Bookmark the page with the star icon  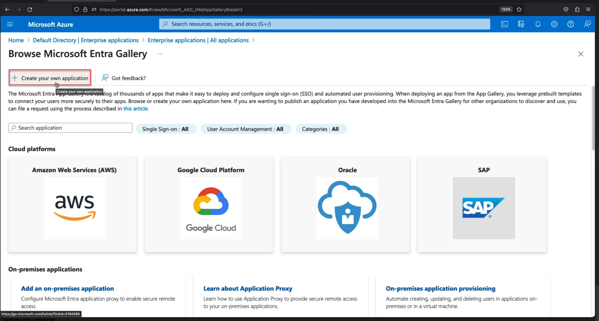pyautogui.click(x=519, y=9)
